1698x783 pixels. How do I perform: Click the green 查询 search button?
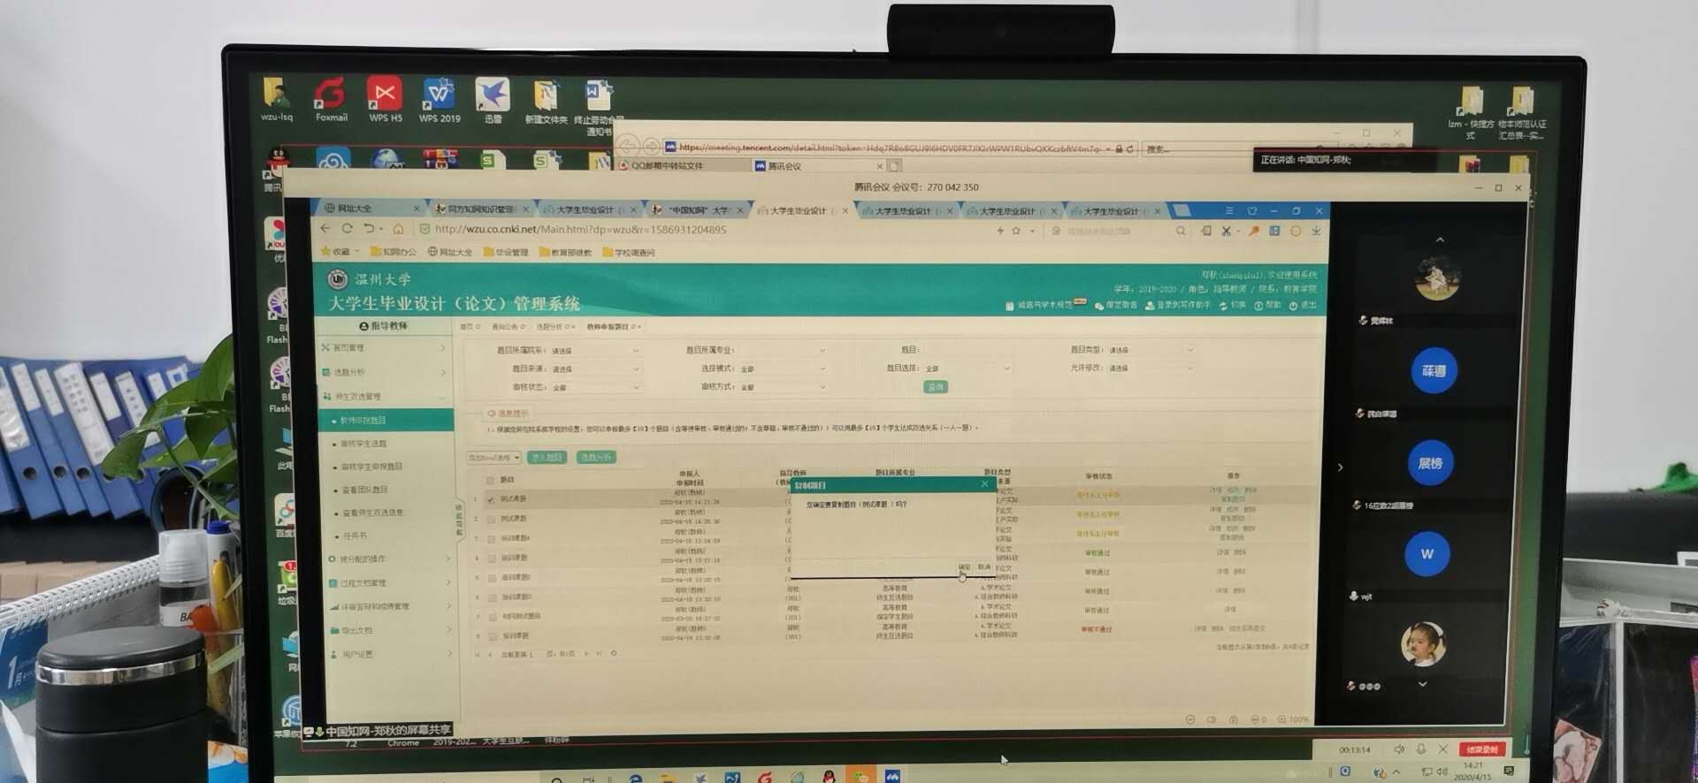[x=935, y=387]
